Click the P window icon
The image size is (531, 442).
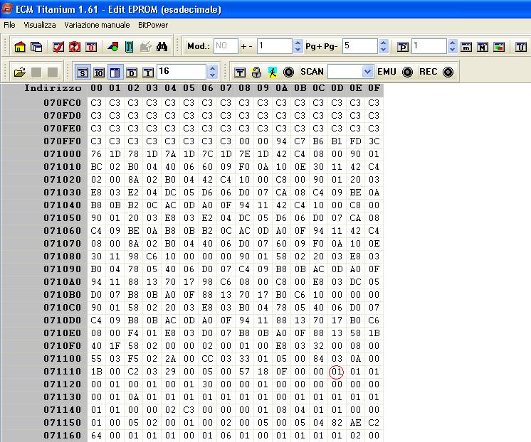pyautogui.click(x=403, y=47)
